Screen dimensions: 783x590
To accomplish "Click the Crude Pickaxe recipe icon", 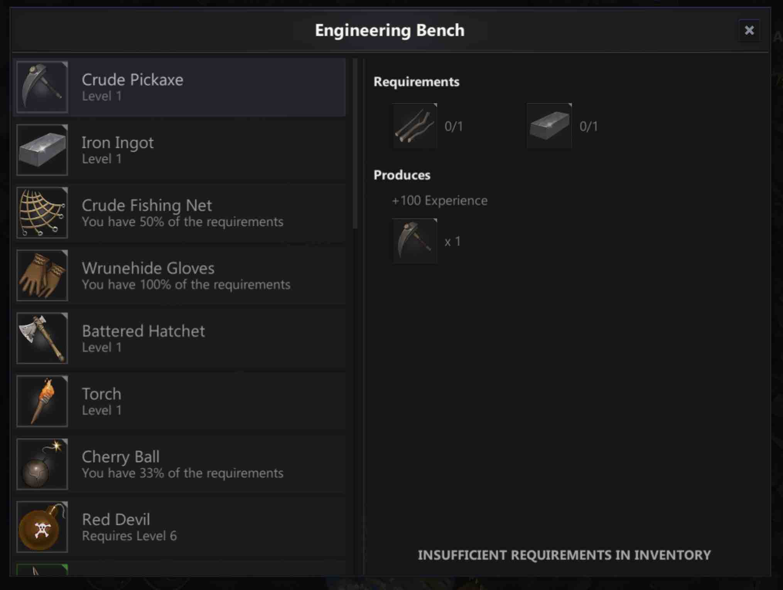I will click(x=42, y=87).
